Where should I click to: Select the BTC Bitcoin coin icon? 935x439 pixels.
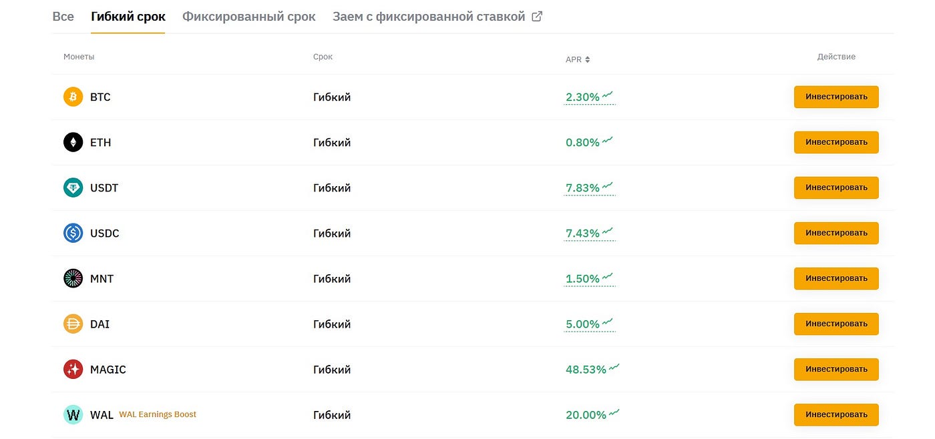(x=73, y=97)
